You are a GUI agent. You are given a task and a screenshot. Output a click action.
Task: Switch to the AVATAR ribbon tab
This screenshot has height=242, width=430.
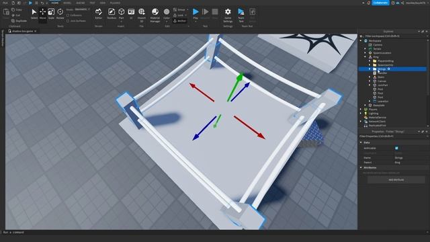tap(81, 3)
